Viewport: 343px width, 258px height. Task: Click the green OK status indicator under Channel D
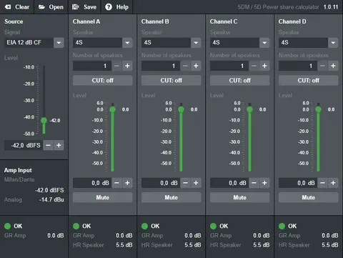pyautogui.click(x=282, y=226)
